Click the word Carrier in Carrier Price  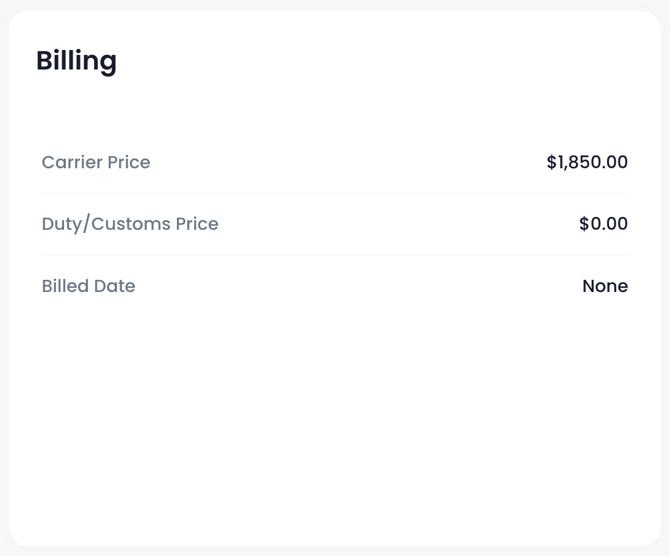click(72, 162)
